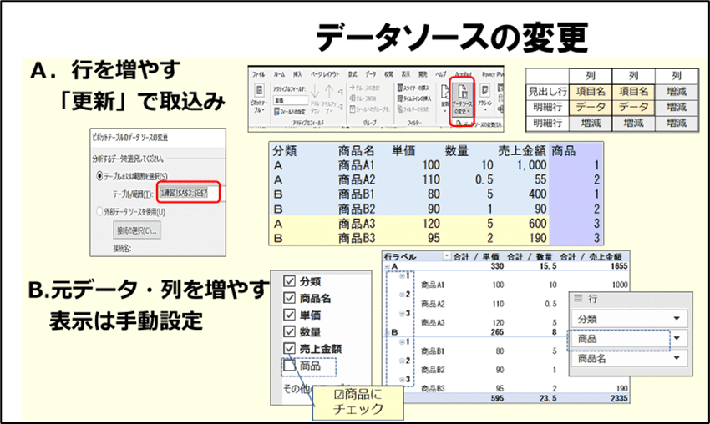
Task: Collapse item 1 under group A
Action: (x=402, y=276)
